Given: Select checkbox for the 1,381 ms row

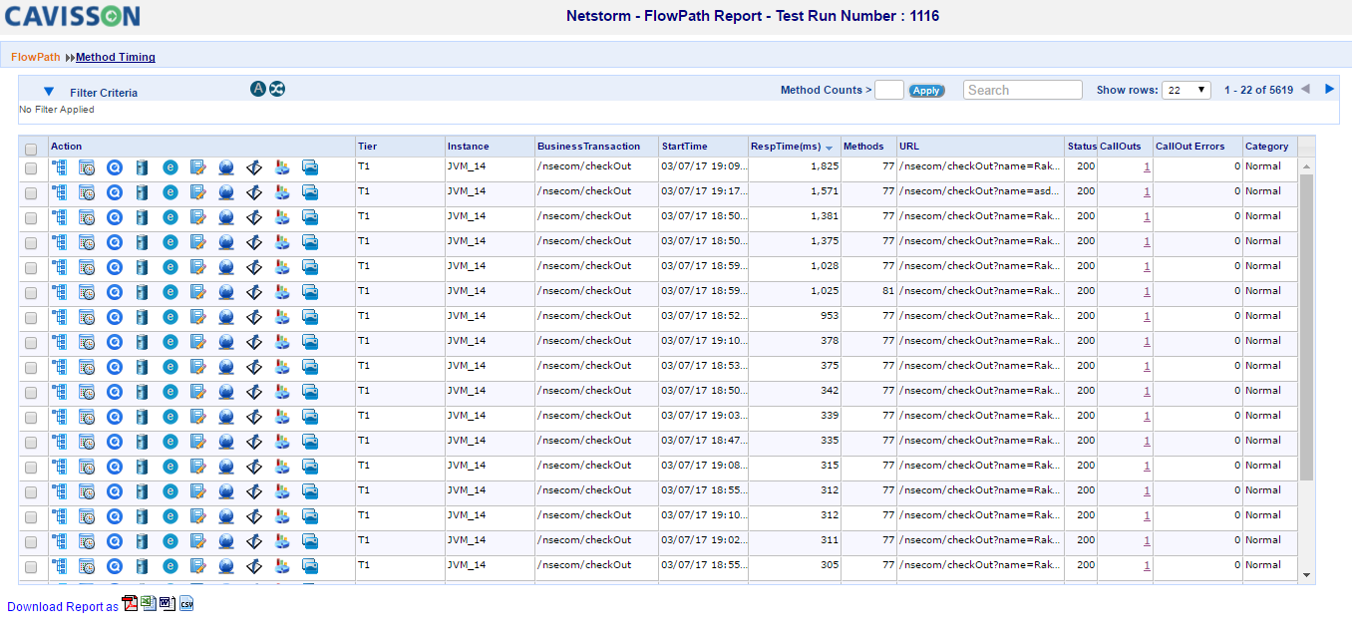Looking at the screenshot, I should pos(31,218).
